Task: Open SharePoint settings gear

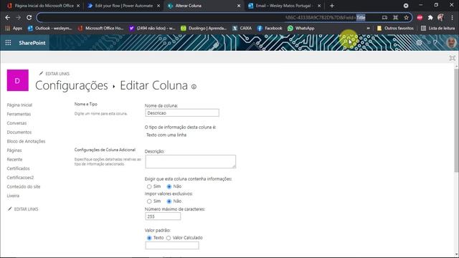Action: coord(419,43)
